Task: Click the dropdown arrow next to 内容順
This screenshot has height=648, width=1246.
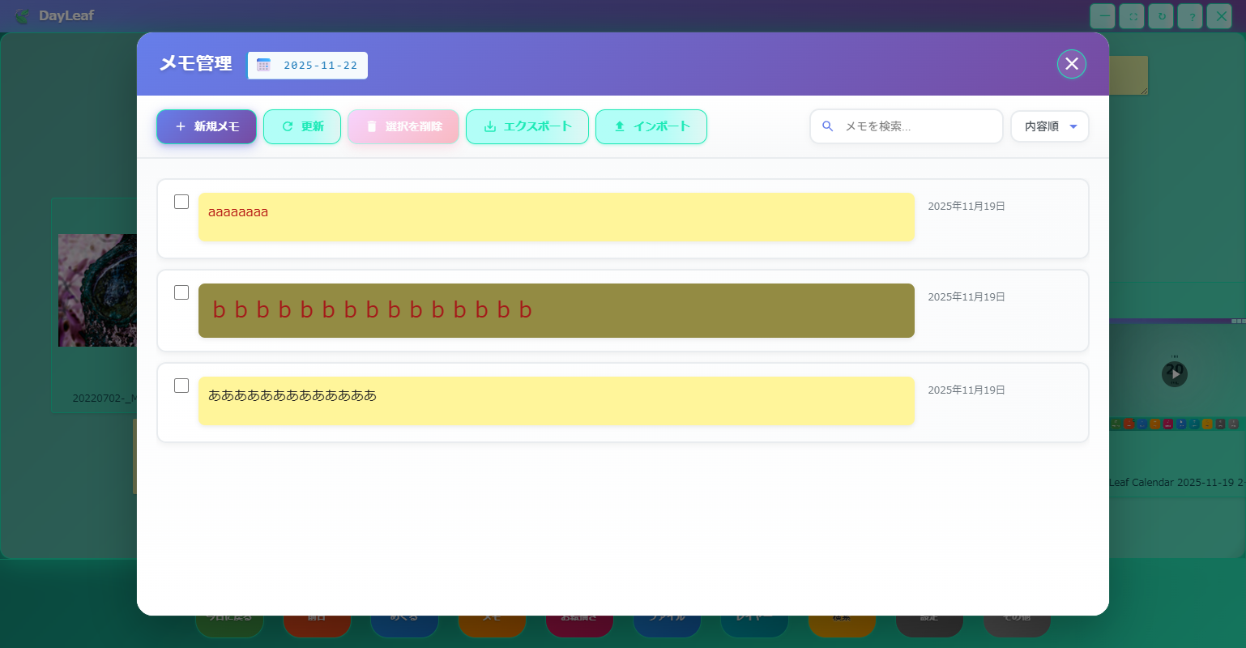Action: [x=1073, y=126]
